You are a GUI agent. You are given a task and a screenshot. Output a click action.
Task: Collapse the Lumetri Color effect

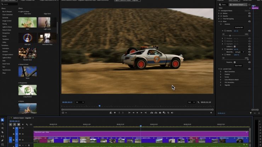click(219, 69)
